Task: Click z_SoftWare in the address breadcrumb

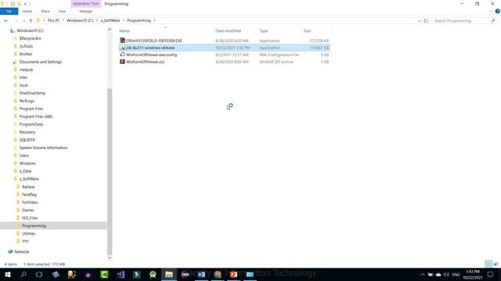Action: tap(110, 20)
